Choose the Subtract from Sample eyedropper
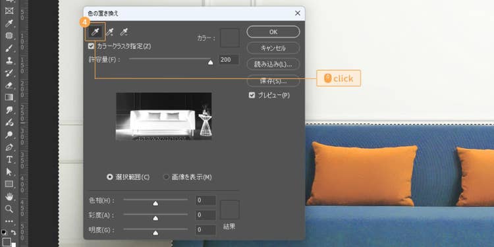 (x=124, y=32)
